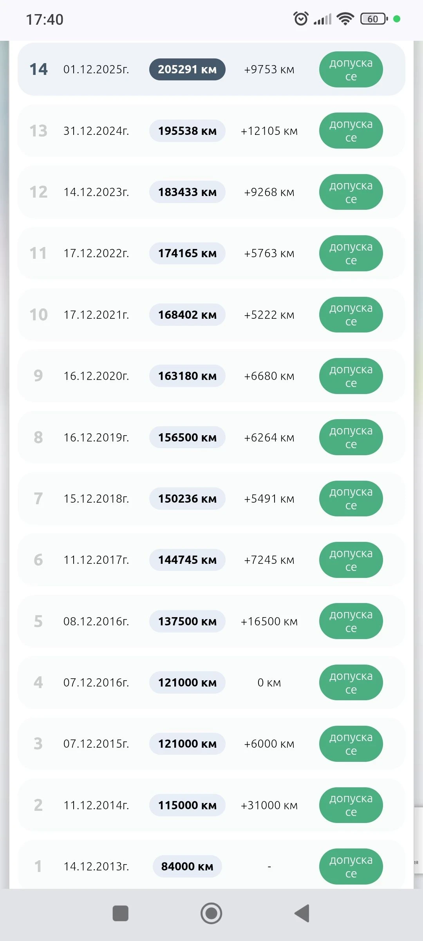Open recent apps with square button

tap(121, 913)
